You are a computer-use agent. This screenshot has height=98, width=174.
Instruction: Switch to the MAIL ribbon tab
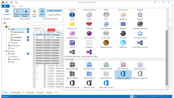(x=14, y=6)
